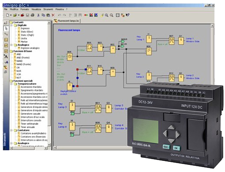Click the New file icon in toolbar
Image resolution: width=225 pixels, height=172 pixels.
(7, 15)
